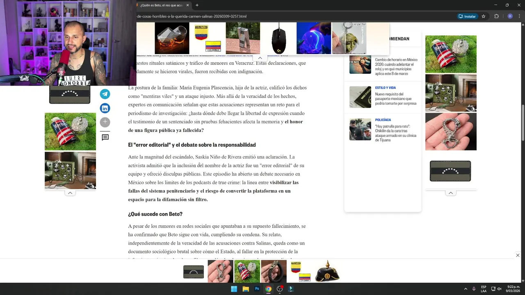Open the article comments icon
Screen dimensions: 525x295
point(105,137)
